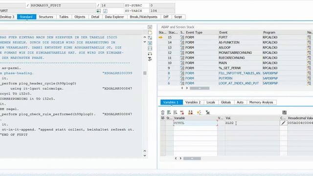The width and height of the screenshot is (313, 176).
Task: Click the blue cross icon in the editor side toolbar
Action: tap(150, 43)
